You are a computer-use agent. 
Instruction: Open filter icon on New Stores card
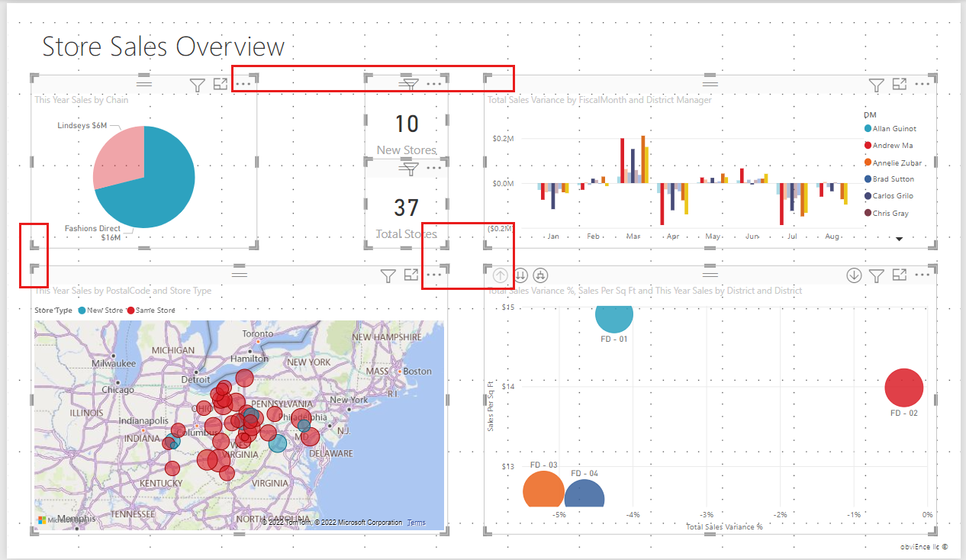coord(411,84)
